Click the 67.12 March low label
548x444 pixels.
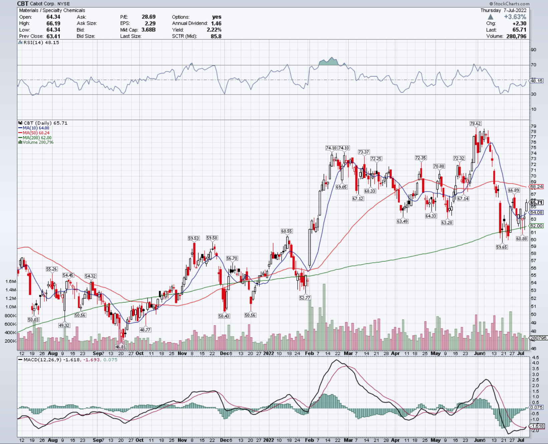click(358, 199)
